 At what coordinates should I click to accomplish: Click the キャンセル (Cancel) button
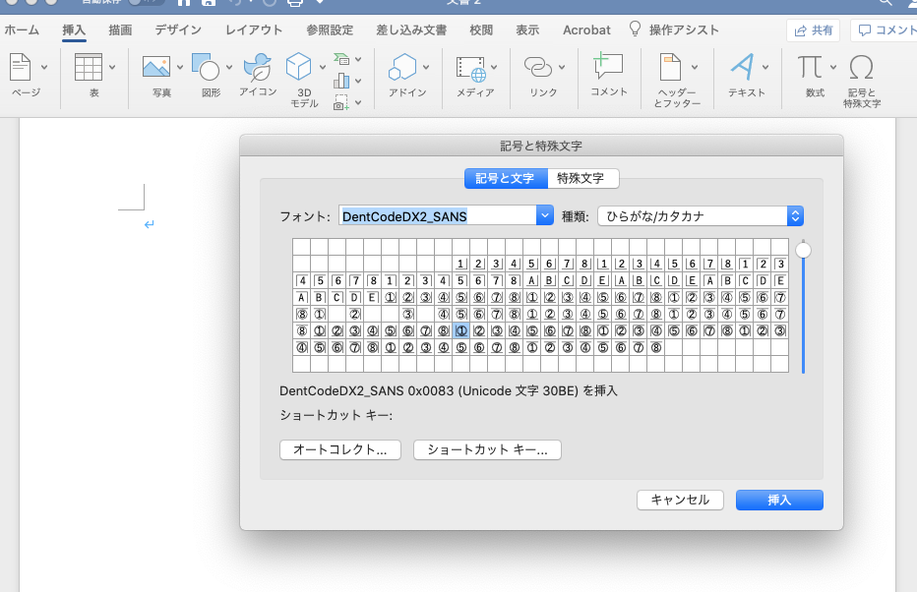(680, 500)
